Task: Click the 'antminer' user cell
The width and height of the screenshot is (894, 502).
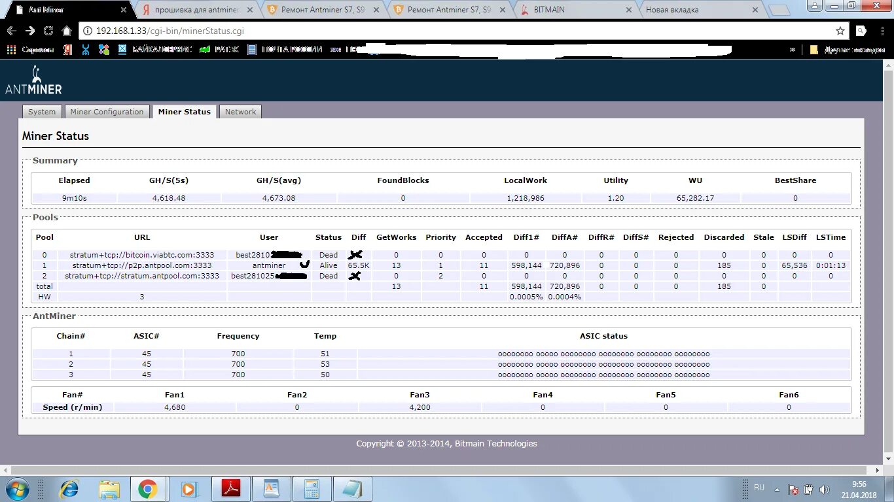Action: pyautogui.click(x=269, y=265)
